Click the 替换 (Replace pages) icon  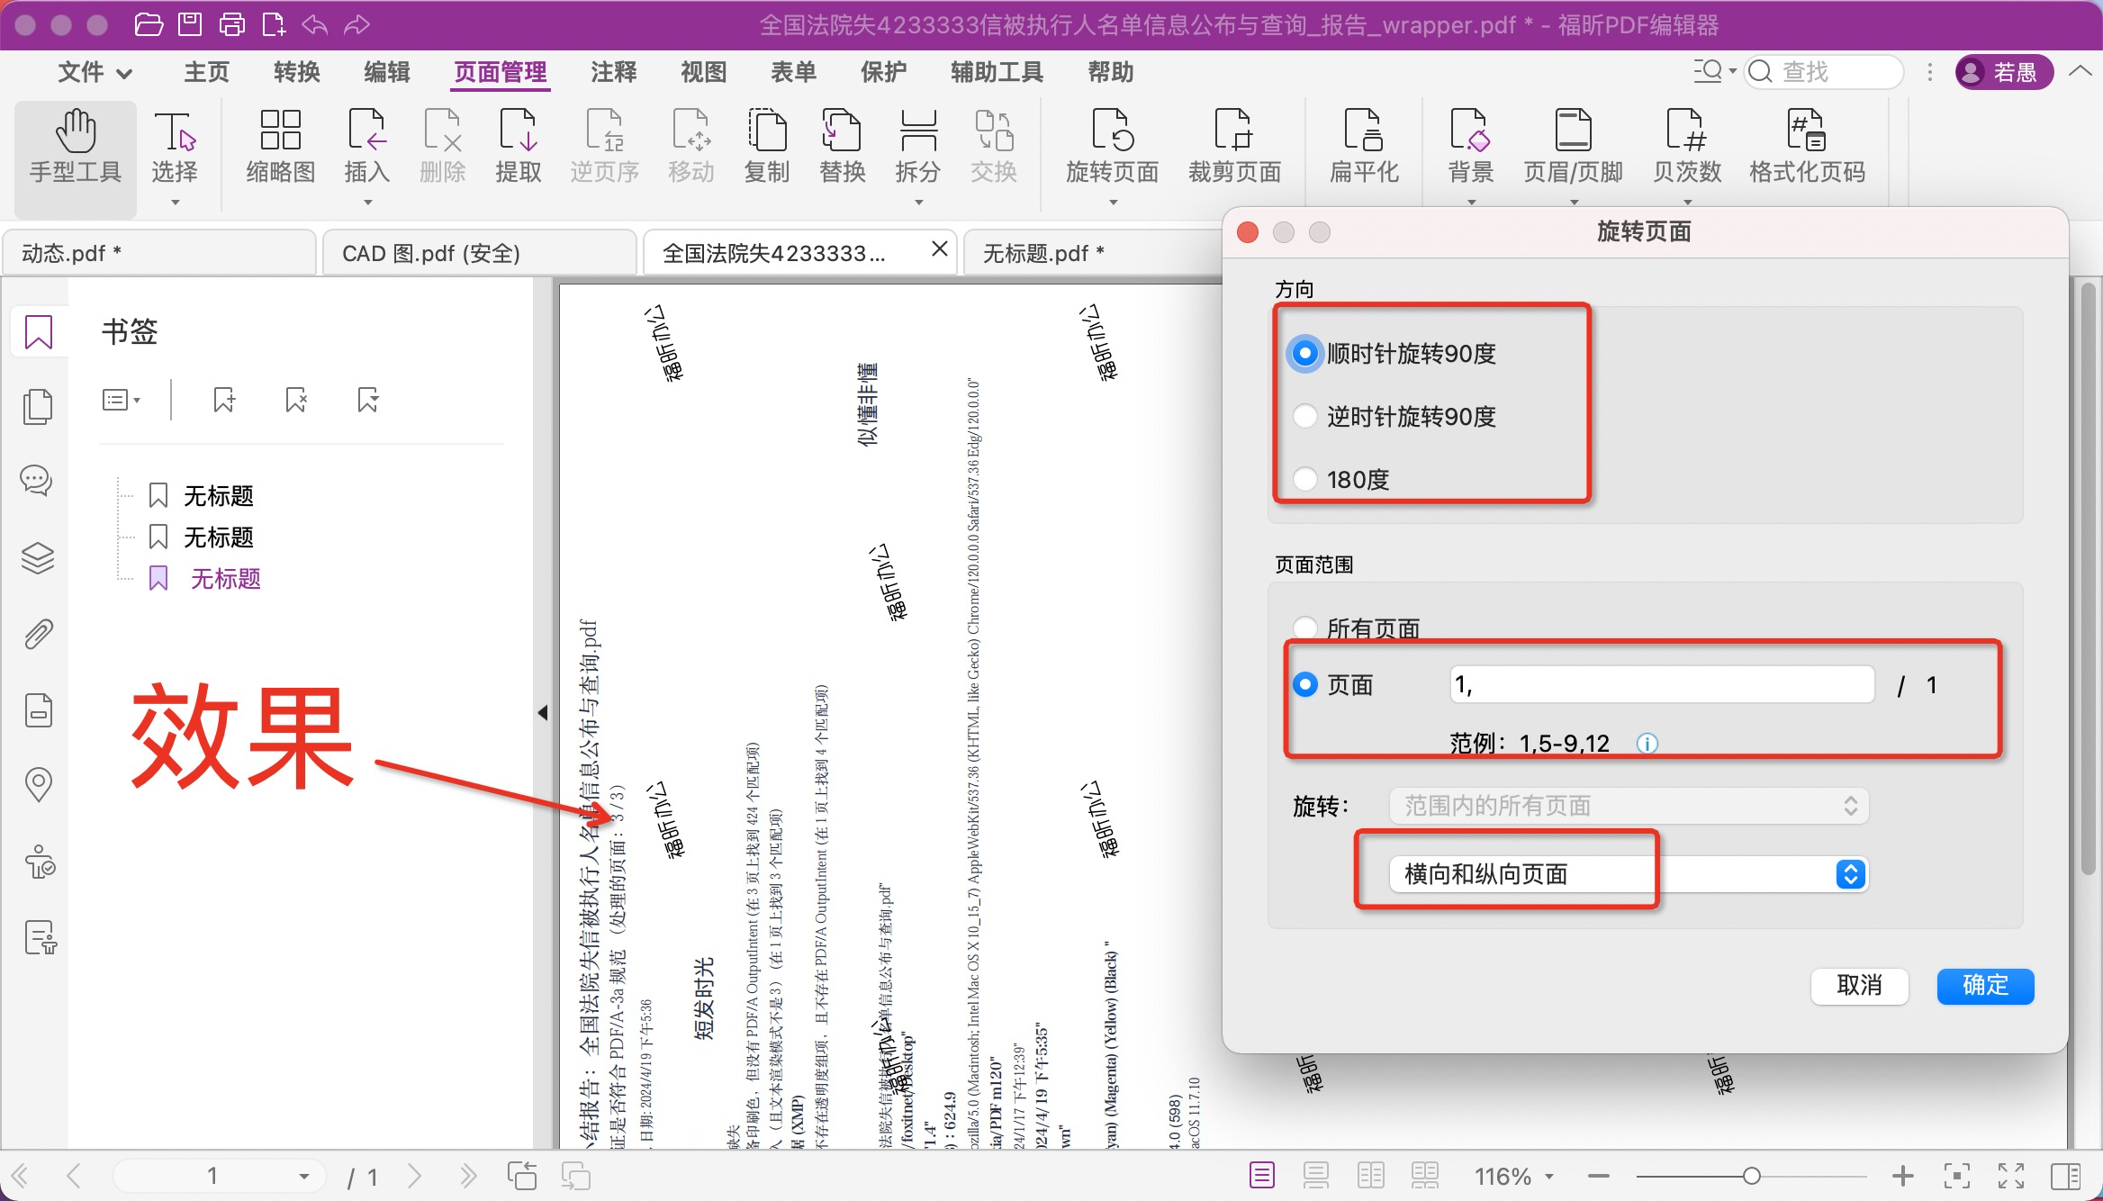(x=841, y=144)
